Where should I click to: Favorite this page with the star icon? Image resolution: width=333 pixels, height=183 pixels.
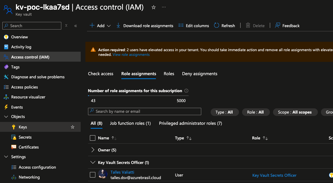pyautogui.click(x=154, y=7)
